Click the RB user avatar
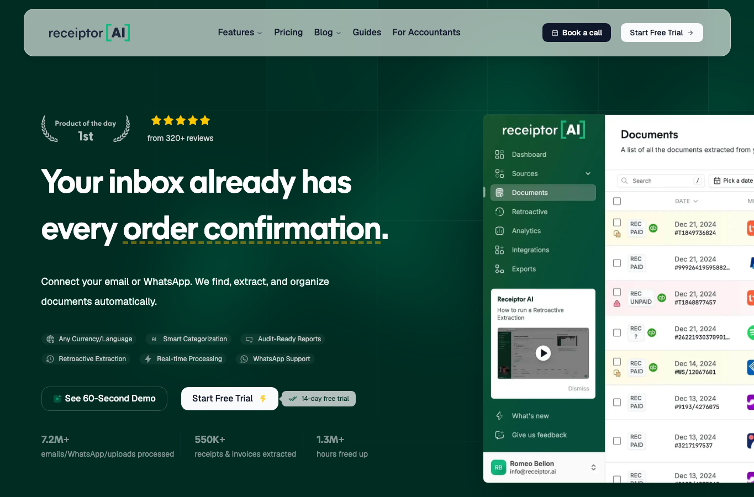Viewport: 754px width, 497px height. [x=499, y=467]
